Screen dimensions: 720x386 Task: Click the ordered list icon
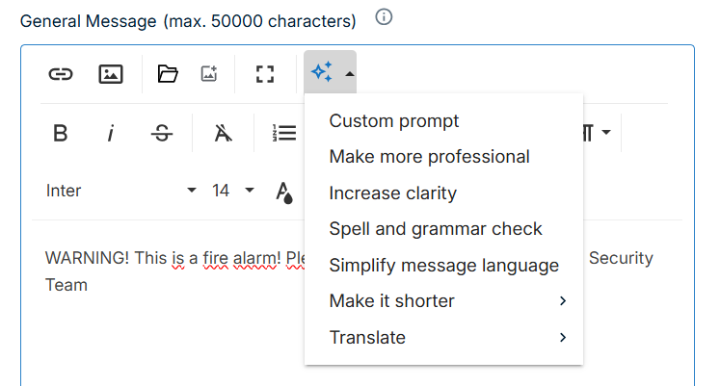283,133
